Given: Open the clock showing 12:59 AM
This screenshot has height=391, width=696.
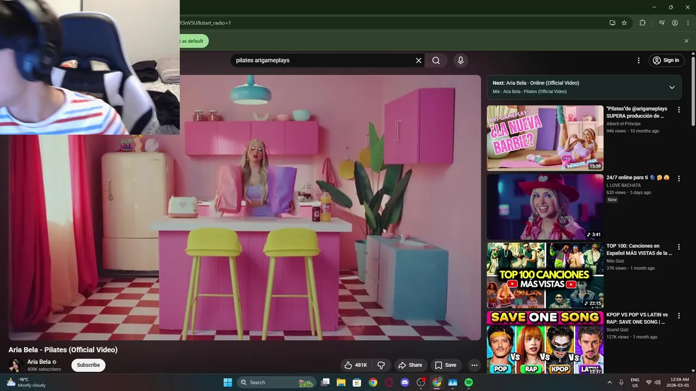Looking at the screenshot, I should (x=679, y=382).
